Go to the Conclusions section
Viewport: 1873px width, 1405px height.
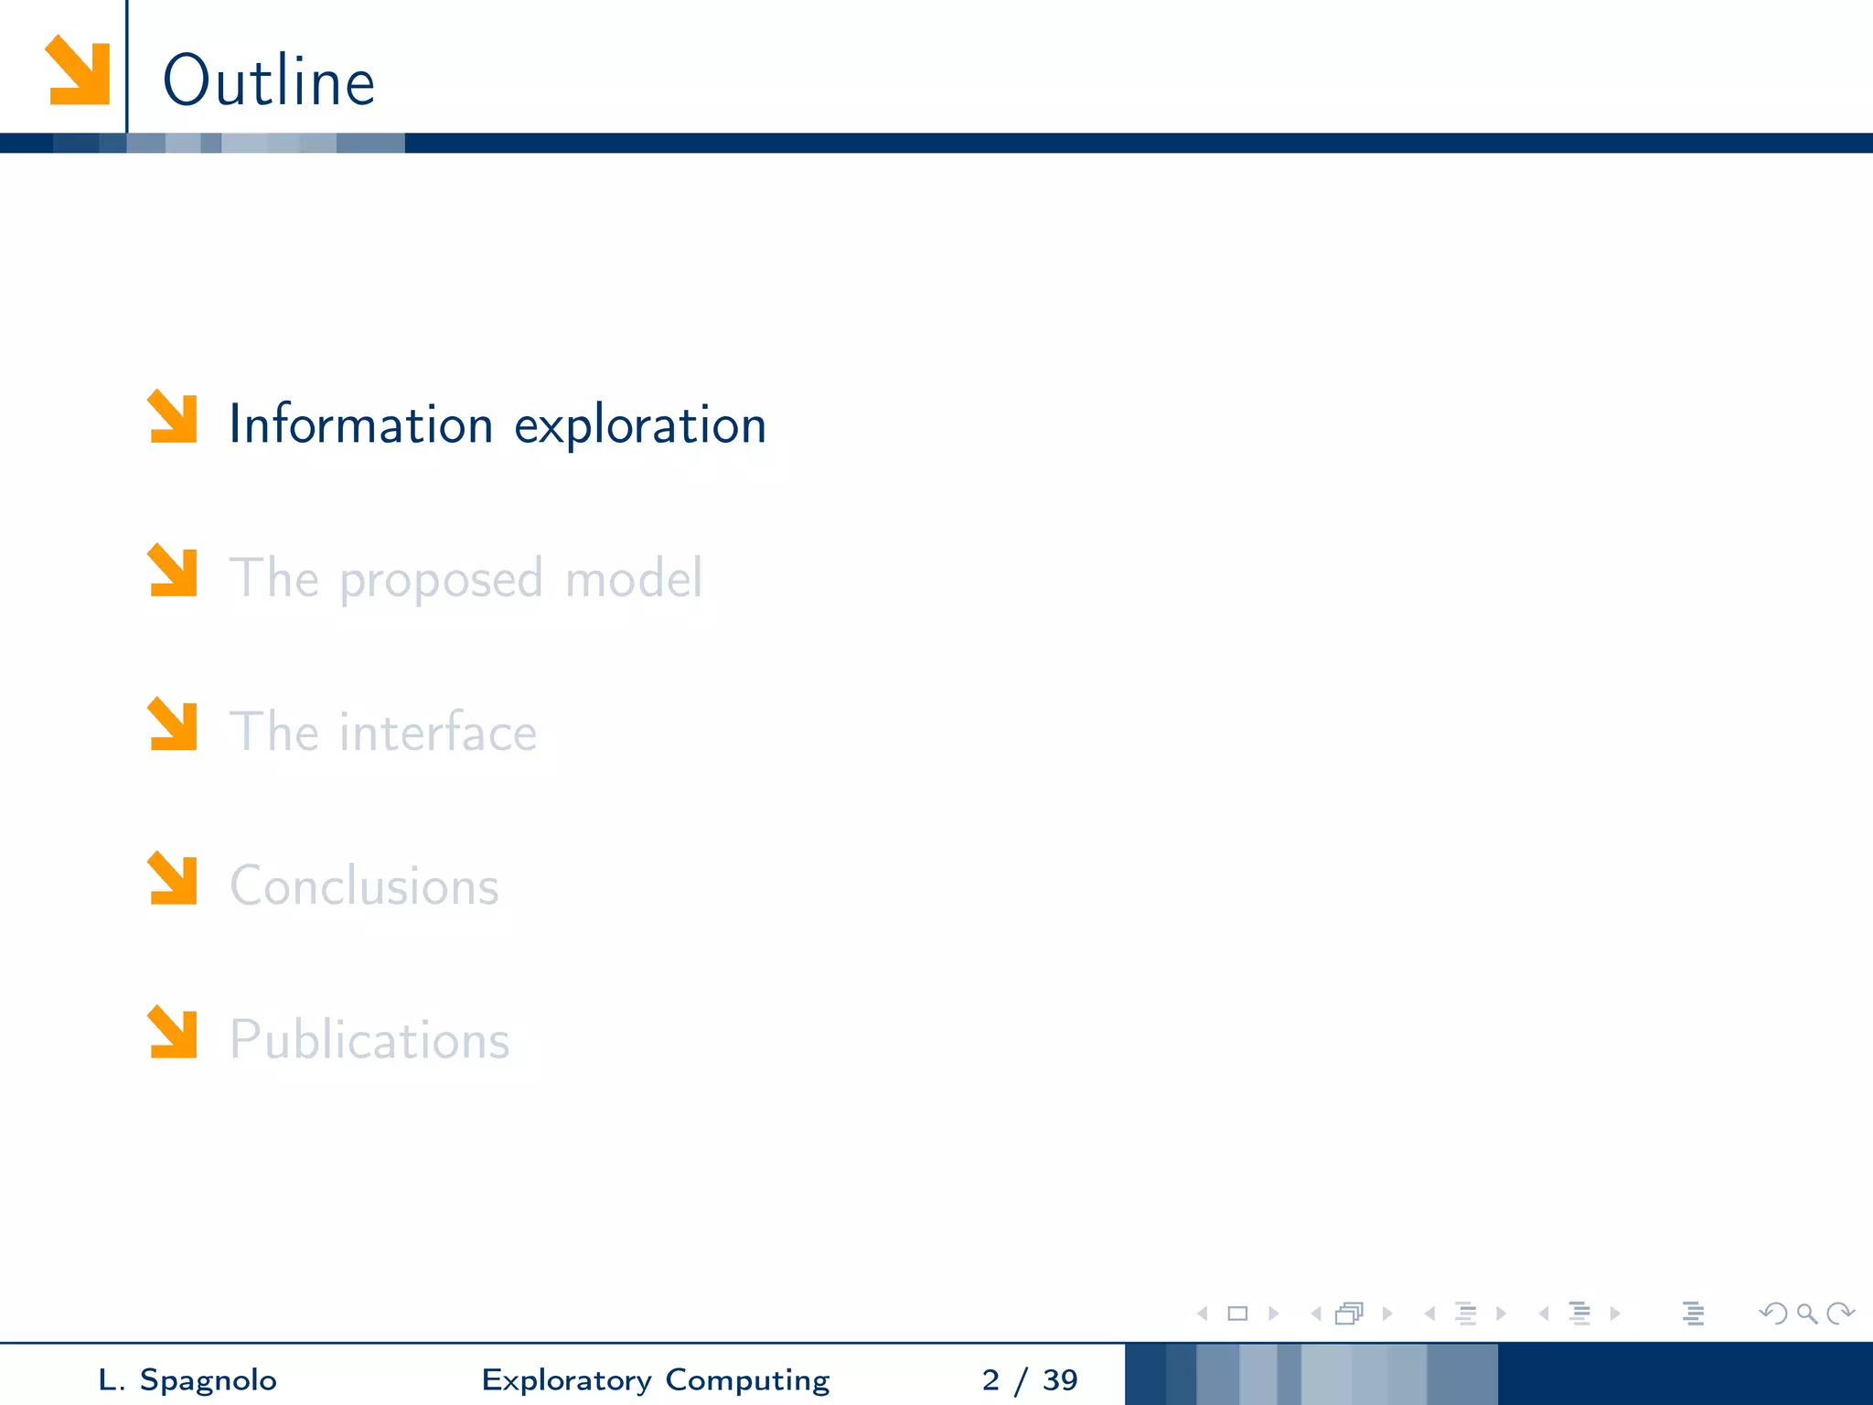click(x=364, y=886)
